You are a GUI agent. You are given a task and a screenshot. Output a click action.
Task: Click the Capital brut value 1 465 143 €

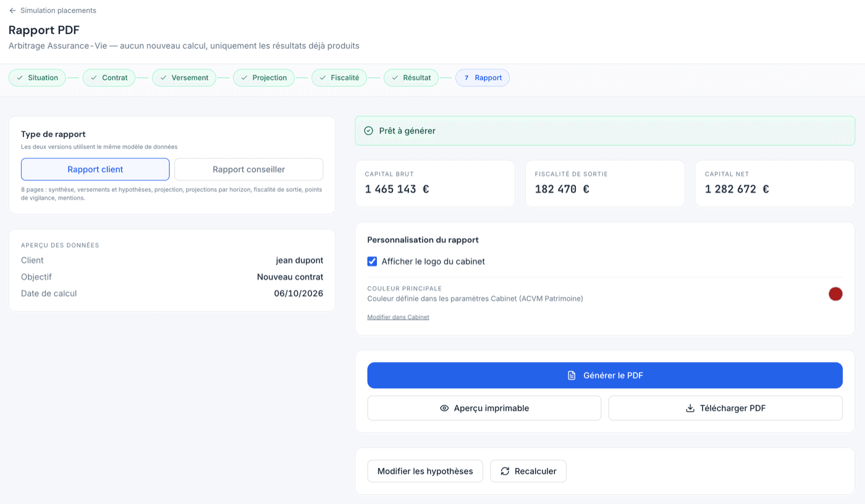click(x=397, y=189)
